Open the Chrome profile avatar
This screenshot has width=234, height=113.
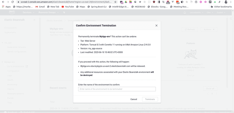[226, 2]
